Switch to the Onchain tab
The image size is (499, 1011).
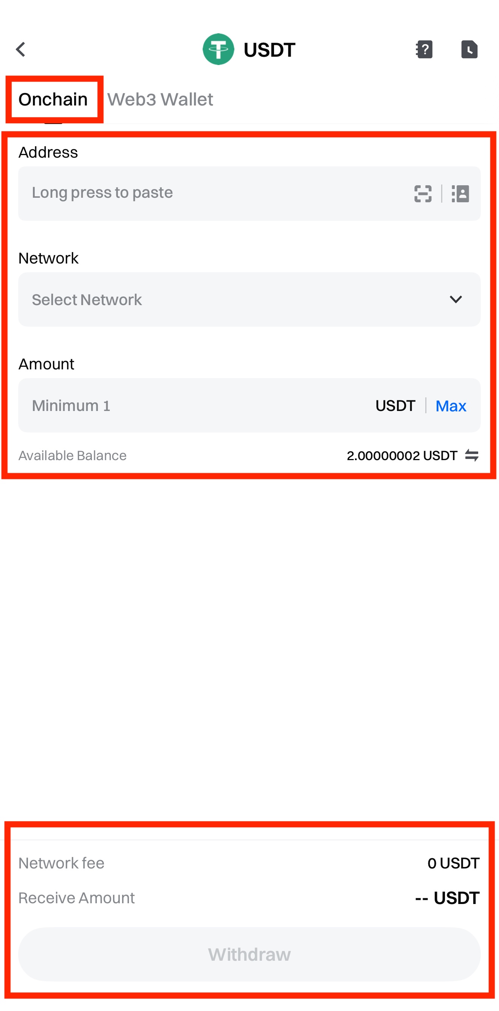[x=53, y=99]
